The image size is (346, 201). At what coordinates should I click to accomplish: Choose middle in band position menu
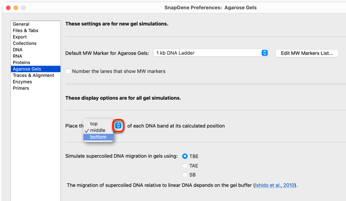pos(98,130)
